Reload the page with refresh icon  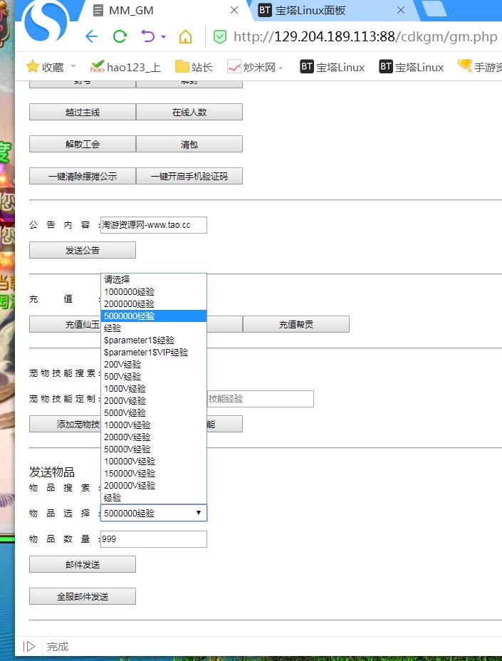(x=120, y=37)
